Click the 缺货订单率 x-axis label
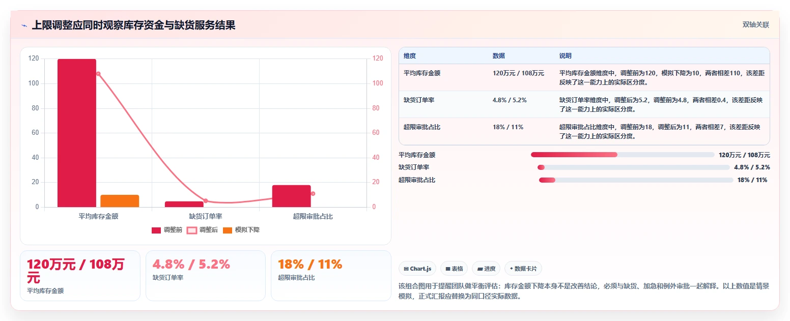This screenshot has height=321, width=790. click(206, 216)
